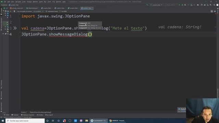Image resolution: width=219 pixels, height=123 pixels.
Task: Click the Make Project hammer icon
Action: [x=147, y=5]
